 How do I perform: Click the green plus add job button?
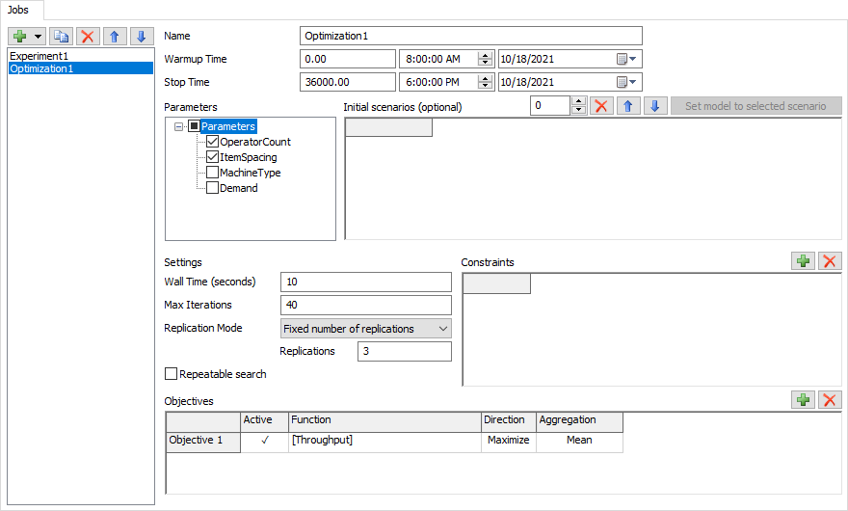[x=20, y=37]
